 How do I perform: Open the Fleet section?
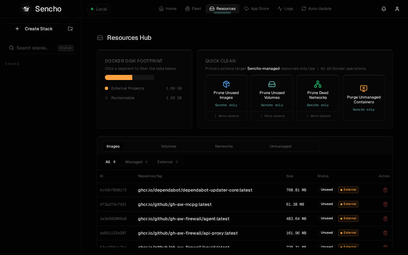(x=193, y=9)
